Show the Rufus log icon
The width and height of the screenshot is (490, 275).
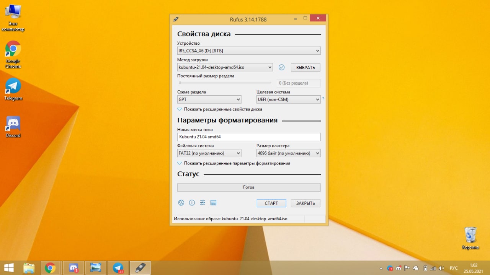tap(213, 203)
